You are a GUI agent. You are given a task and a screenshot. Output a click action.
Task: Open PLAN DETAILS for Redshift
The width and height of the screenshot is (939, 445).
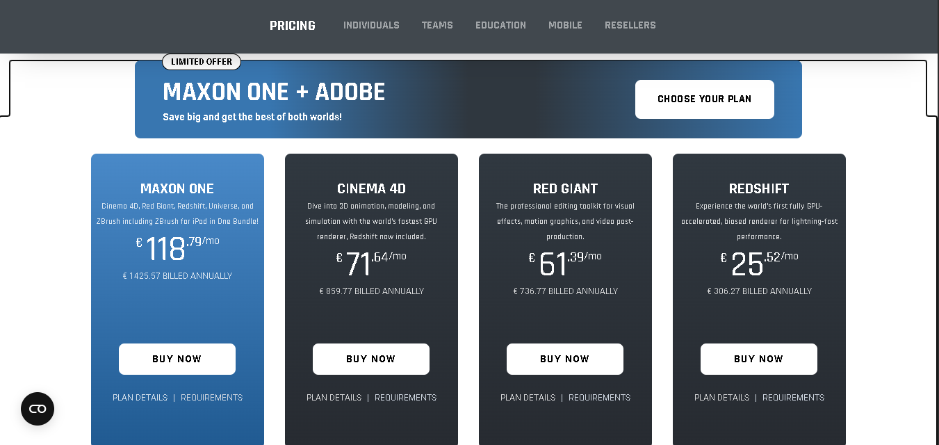click(x=721, y=397)
